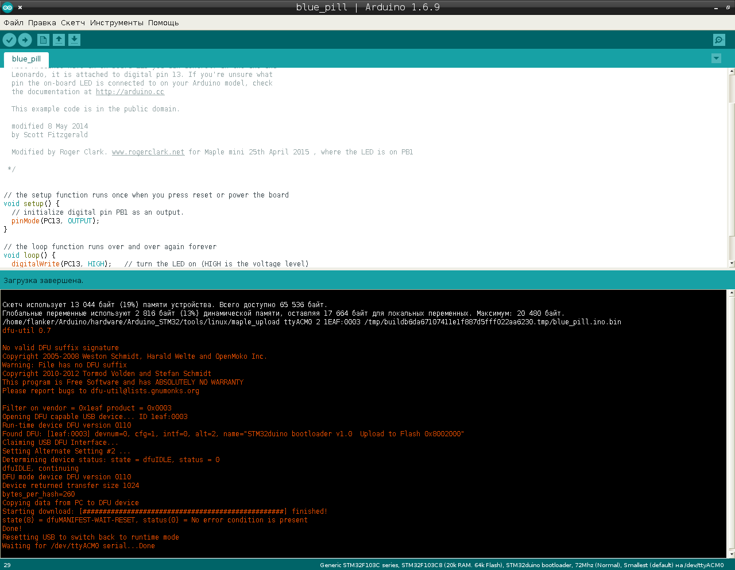Minimize the Arduino window
The width and height of the screenshot is (735, 570).
click(715, 7)
